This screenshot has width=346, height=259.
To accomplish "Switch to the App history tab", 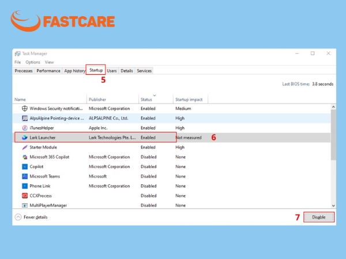I will 74,71.
